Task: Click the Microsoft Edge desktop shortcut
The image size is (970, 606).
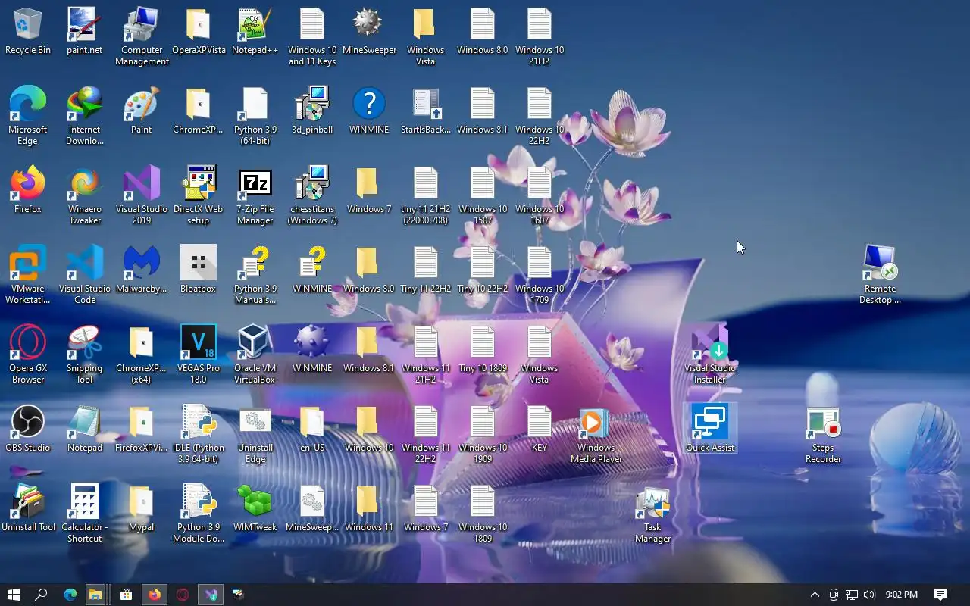Action: click(x=28, y=116)
